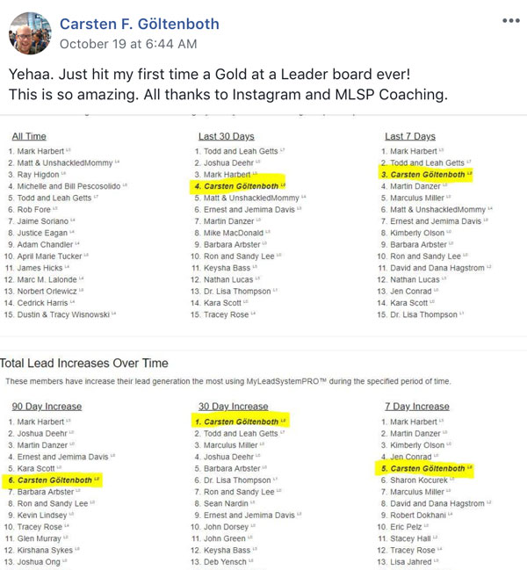Click Kimberly Olson in Last 7 Days list
Screen dimensions: 527x570
click(x=417, y=233)
